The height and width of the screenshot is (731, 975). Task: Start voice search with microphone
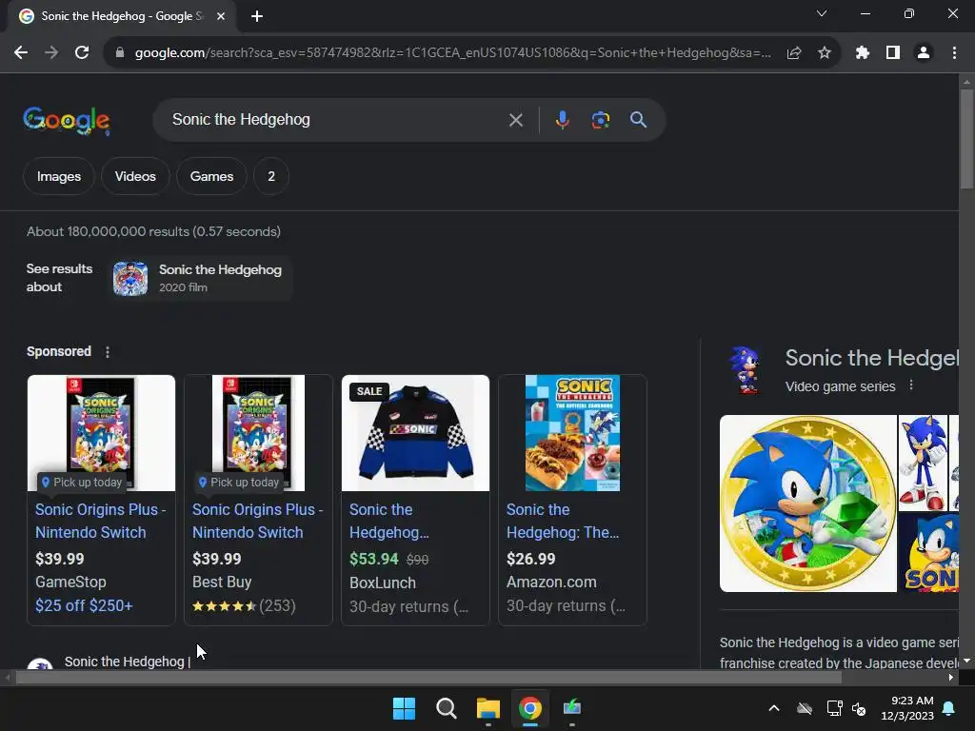(x=562, y=120)
